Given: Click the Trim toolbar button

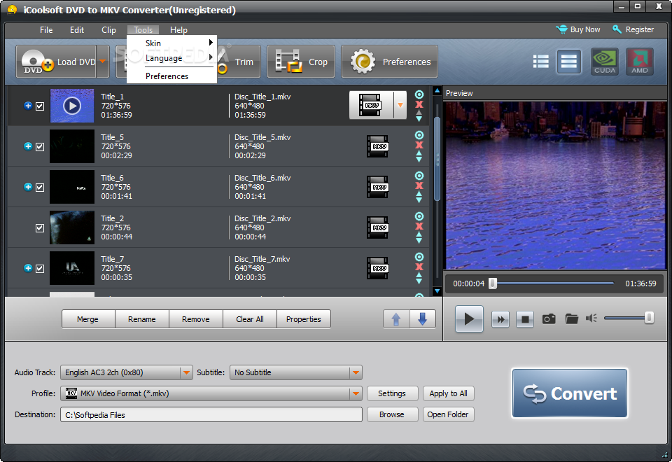Looking at the screenshot, I should coord(239,62).
